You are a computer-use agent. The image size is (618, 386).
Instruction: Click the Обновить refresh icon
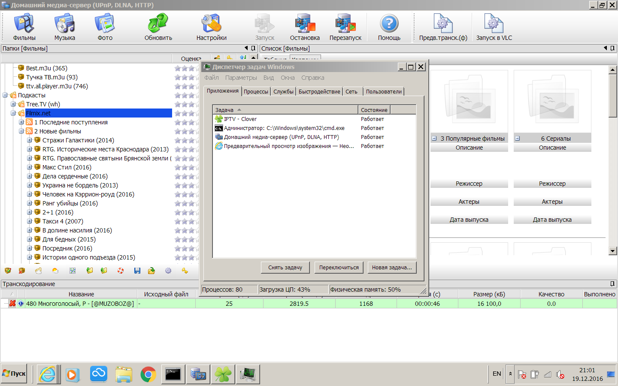(158, 27)
